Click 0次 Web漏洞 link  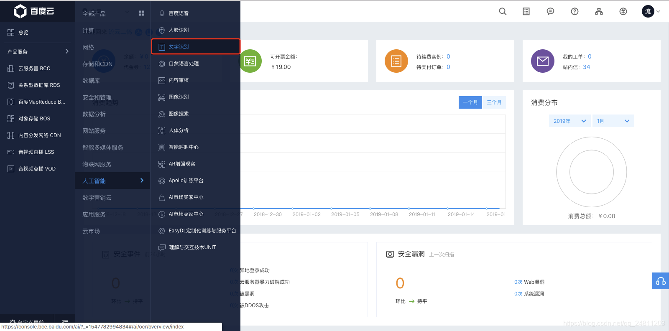click(x=529, y=282)
